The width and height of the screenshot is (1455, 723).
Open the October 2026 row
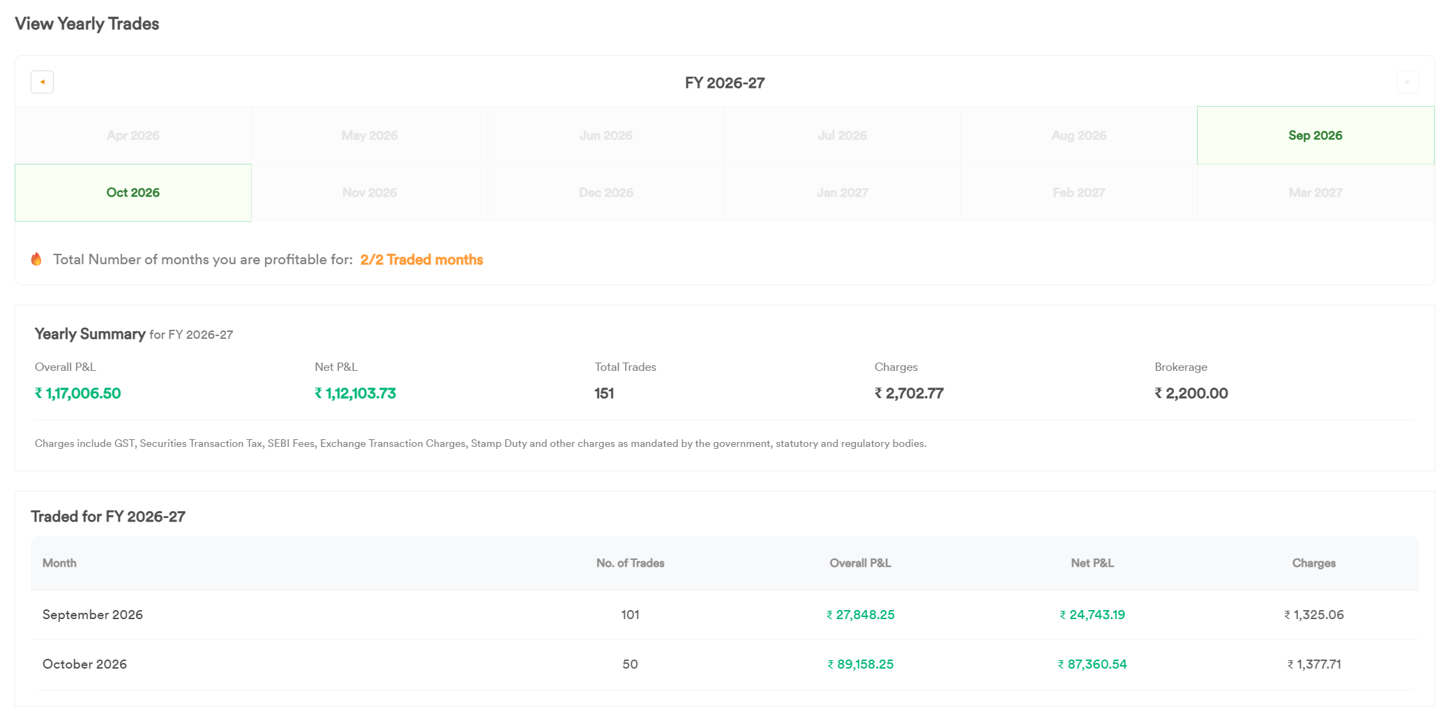pyautogui.click(x=725, y=664)
